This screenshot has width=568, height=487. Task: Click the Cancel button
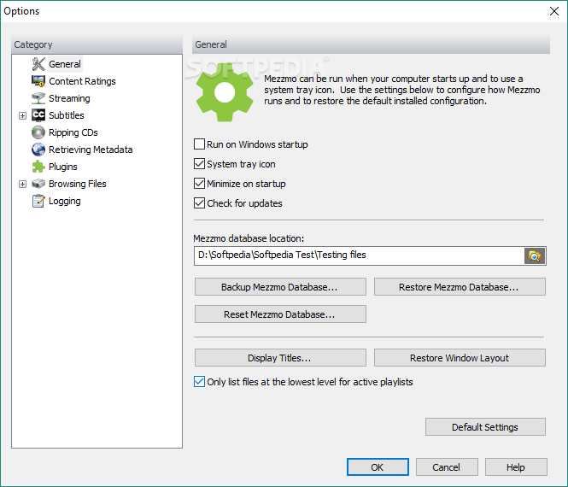pyautogui.click(x=447, y=467)
